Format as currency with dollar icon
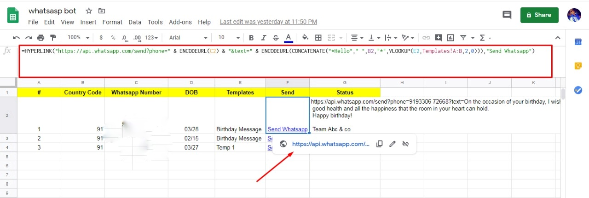This screenshot has height=198, width=589. coord(101,38)
